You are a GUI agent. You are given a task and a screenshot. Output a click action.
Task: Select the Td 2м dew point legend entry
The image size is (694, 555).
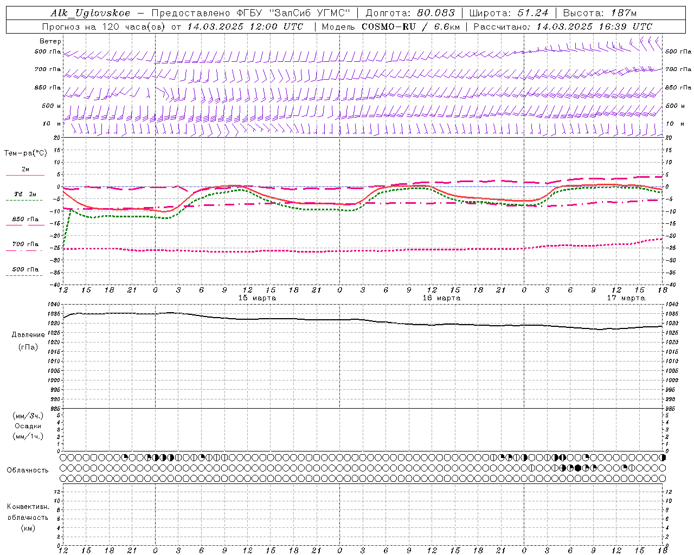click(25, 194)
